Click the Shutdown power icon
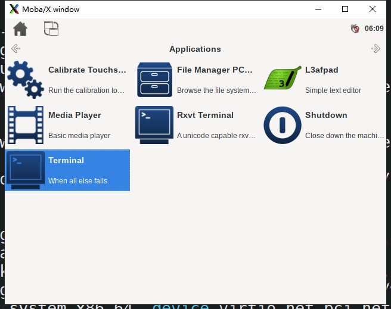 [x=283, y=125]
